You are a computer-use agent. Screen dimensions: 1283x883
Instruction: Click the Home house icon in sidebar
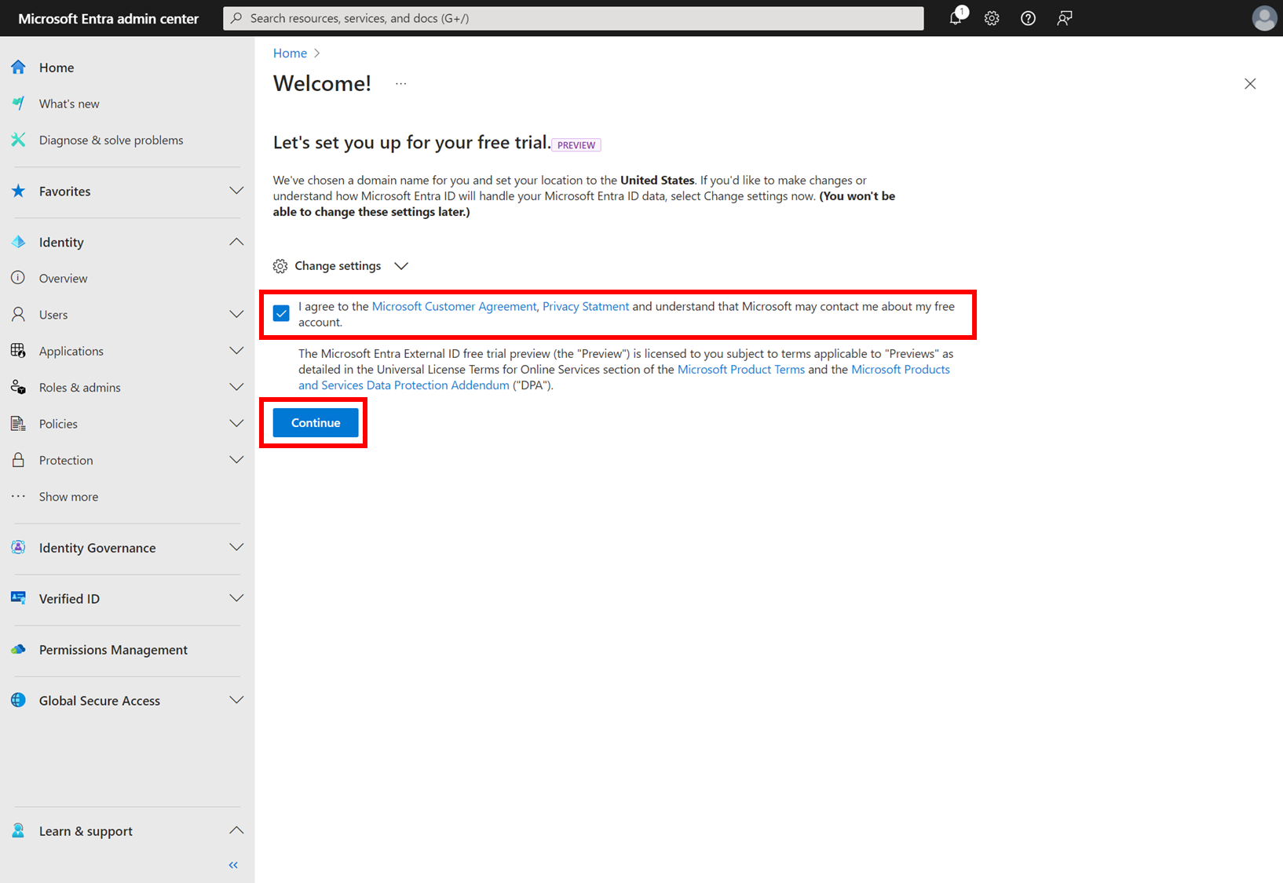click(18, 68)
